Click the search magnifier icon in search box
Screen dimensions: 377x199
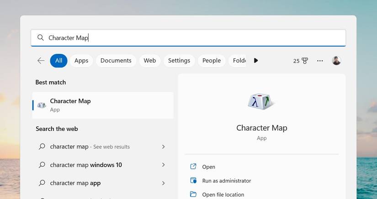tap(41, 37)
